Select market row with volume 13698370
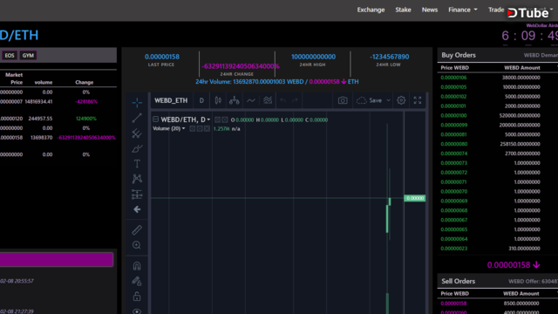The height and width of the screenshot is (314, 558). pyautogui.click(x=58, y=138)
